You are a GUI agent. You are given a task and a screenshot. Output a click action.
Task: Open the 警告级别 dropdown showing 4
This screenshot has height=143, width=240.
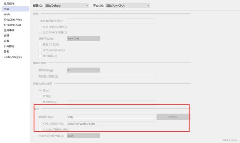tap(83, 70)
